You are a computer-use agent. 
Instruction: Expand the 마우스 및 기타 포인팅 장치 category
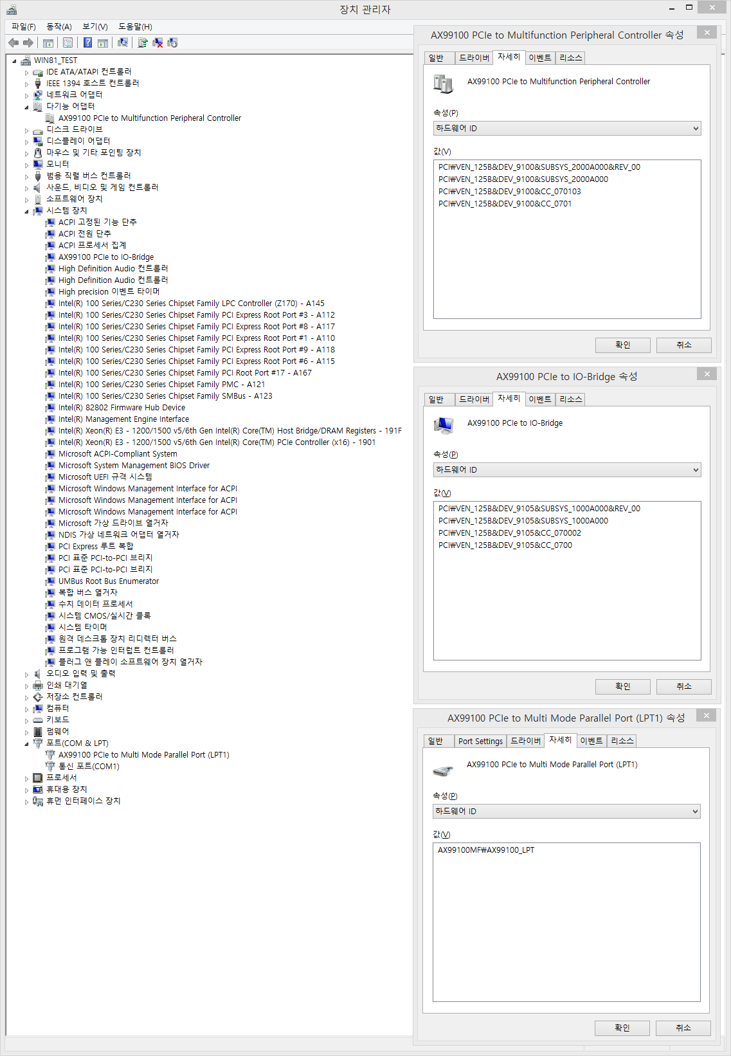26,153
